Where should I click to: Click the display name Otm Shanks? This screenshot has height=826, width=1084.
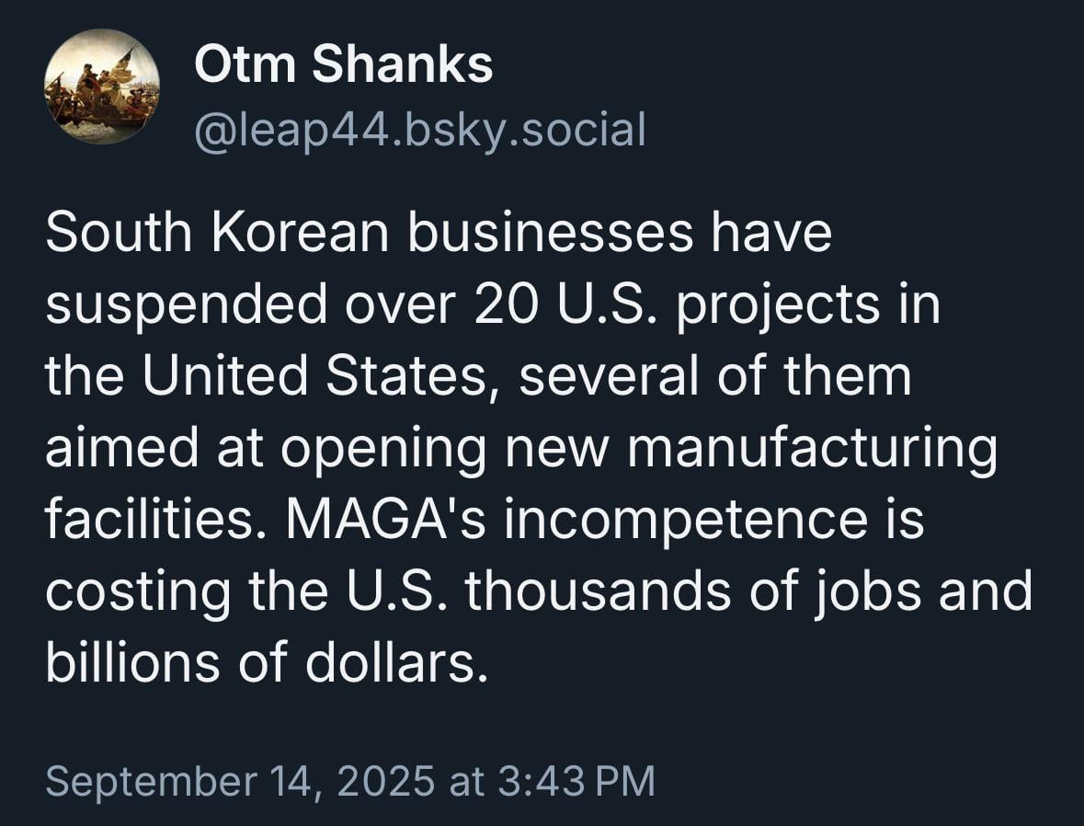344,64
